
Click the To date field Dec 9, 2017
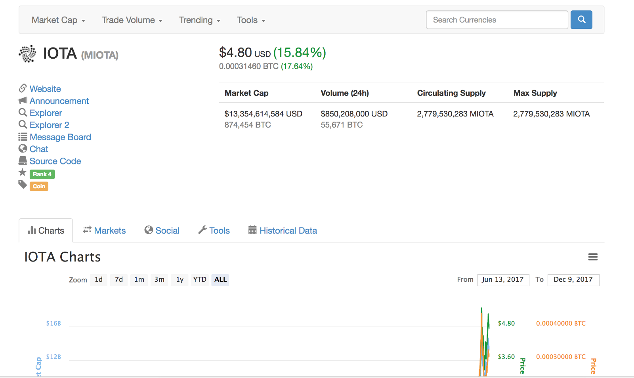(x=573, y=280)
